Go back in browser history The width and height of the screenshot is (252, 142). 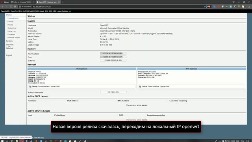pyautogui.click(x=3, y=7)
